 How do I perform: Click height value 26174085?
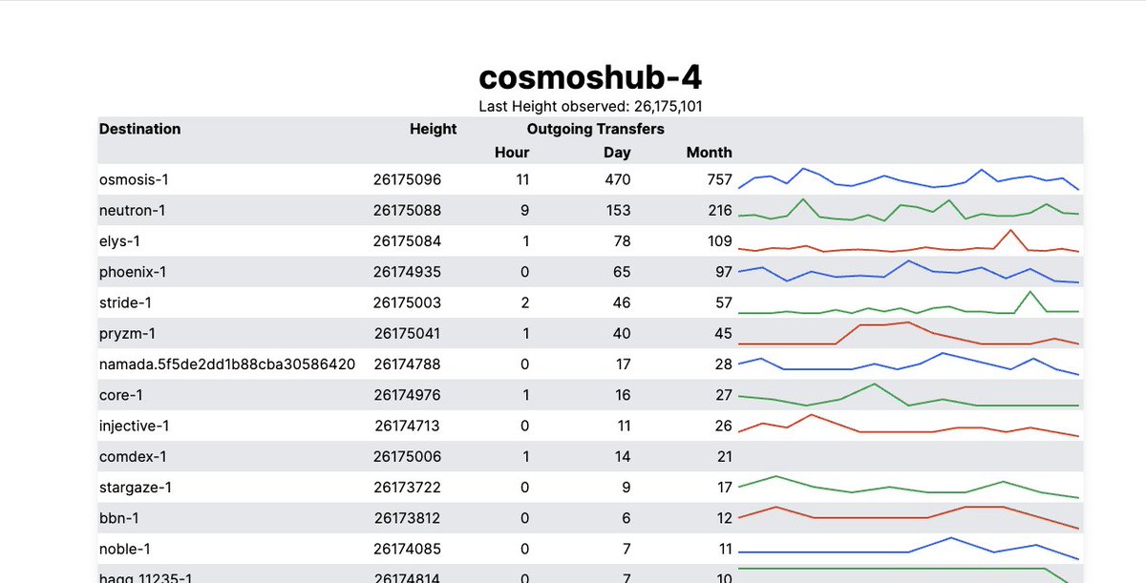tap(408, 549)
